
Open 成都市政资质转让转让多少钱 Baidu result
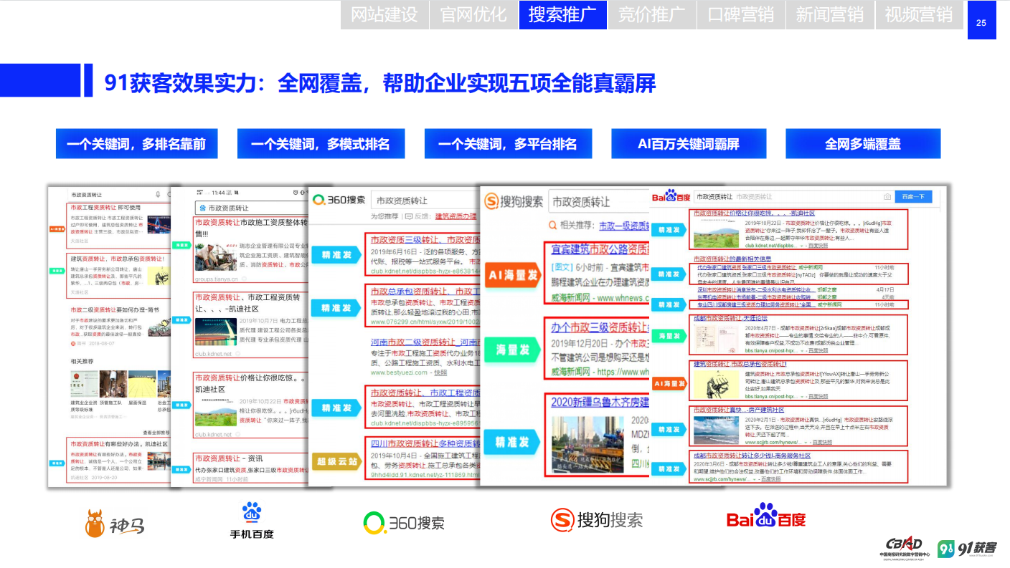pyautogui.click(x=752, y=456)
